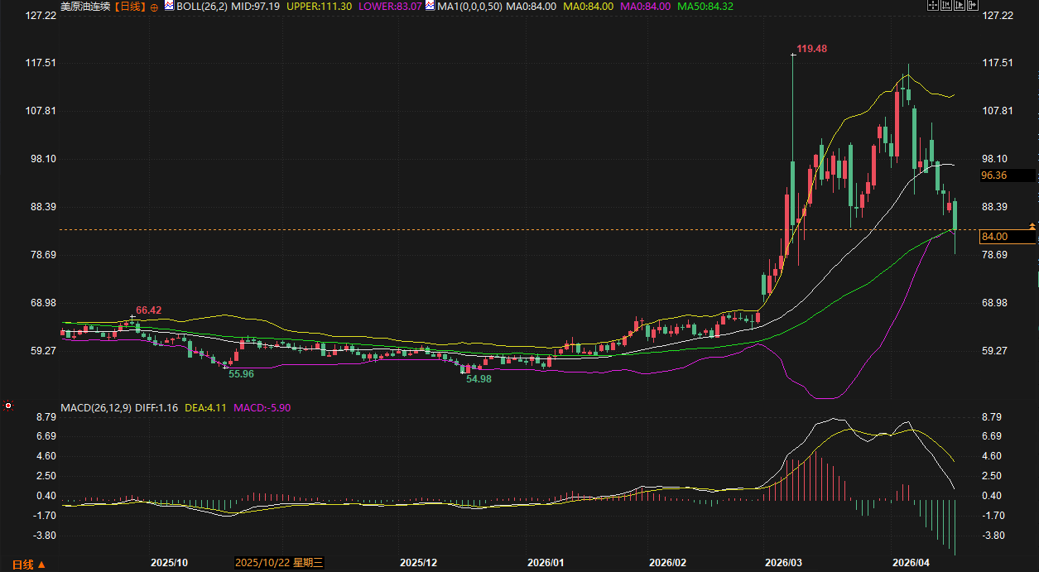Image resolution: width=1039 pixels, height=572 pixels.
Task: Click the 2025/12 time axis label
Action: 417,563
